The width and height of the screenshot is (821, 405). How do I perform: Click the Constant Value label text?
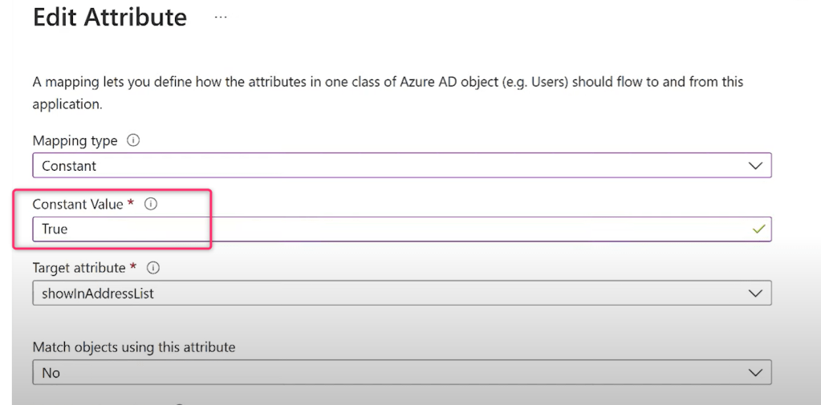coord(78,205)
